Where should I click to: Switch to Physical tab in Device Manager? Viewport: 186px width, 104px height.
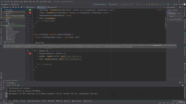(175, 10)
